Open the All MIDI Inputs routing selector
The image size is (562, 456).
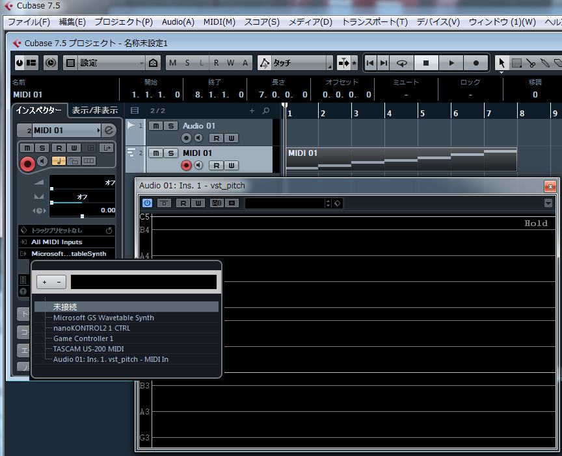67,242
